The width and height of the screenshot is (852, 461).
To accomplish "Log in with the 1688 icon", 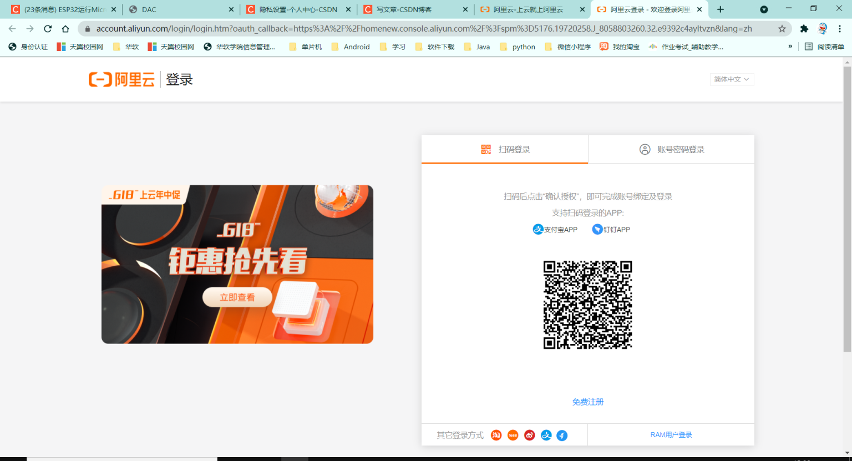I will point(513,435).
